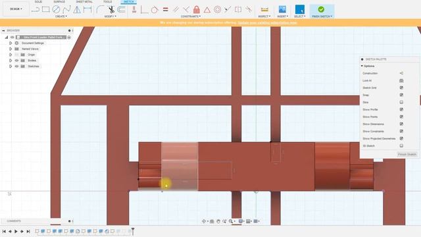This screenshot has height=237, width=421.
Task: Select the Mirror triangle tool
Action: pos(77,10)
